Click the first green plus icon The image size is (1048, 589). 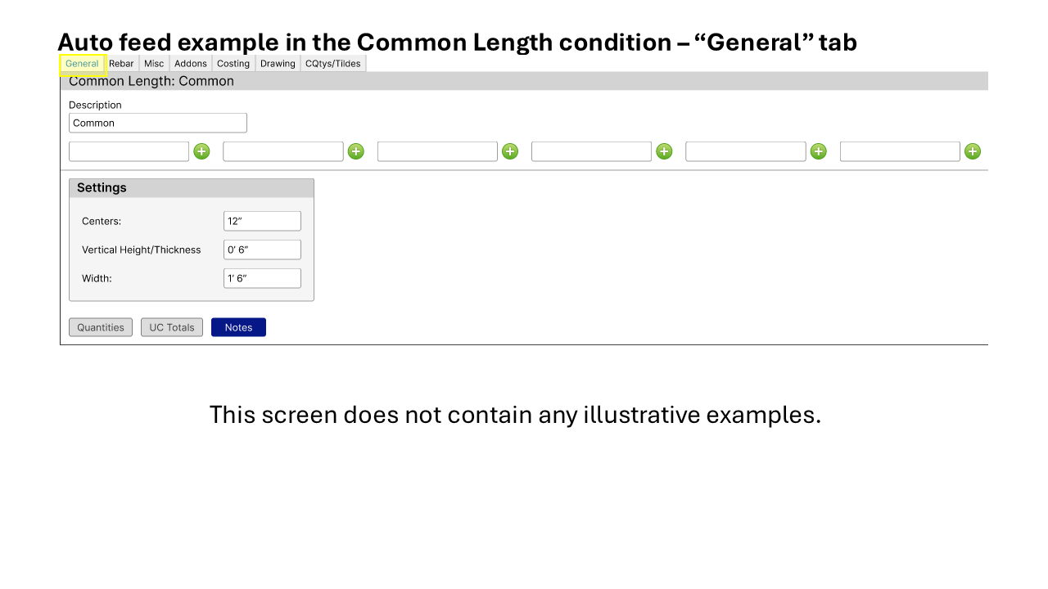pos(201,151)
